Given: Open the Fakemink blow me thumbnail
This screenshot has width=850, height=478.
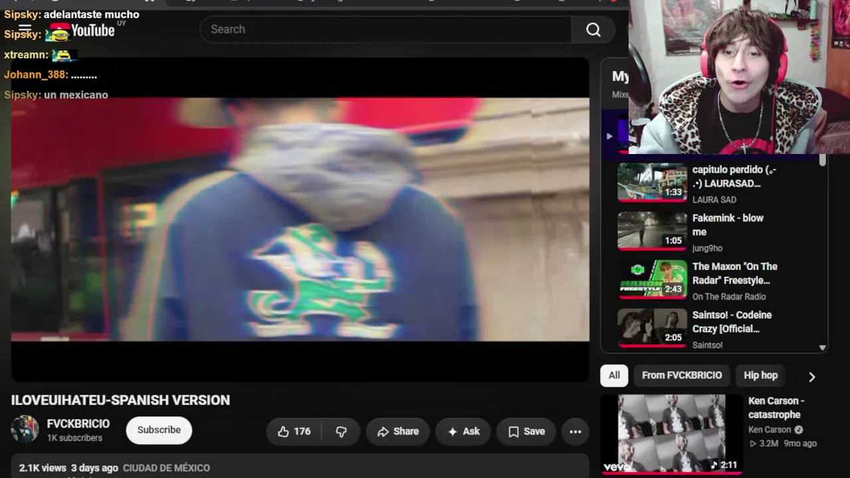Looking at the screenshot, I should click(x=652, y=231).
